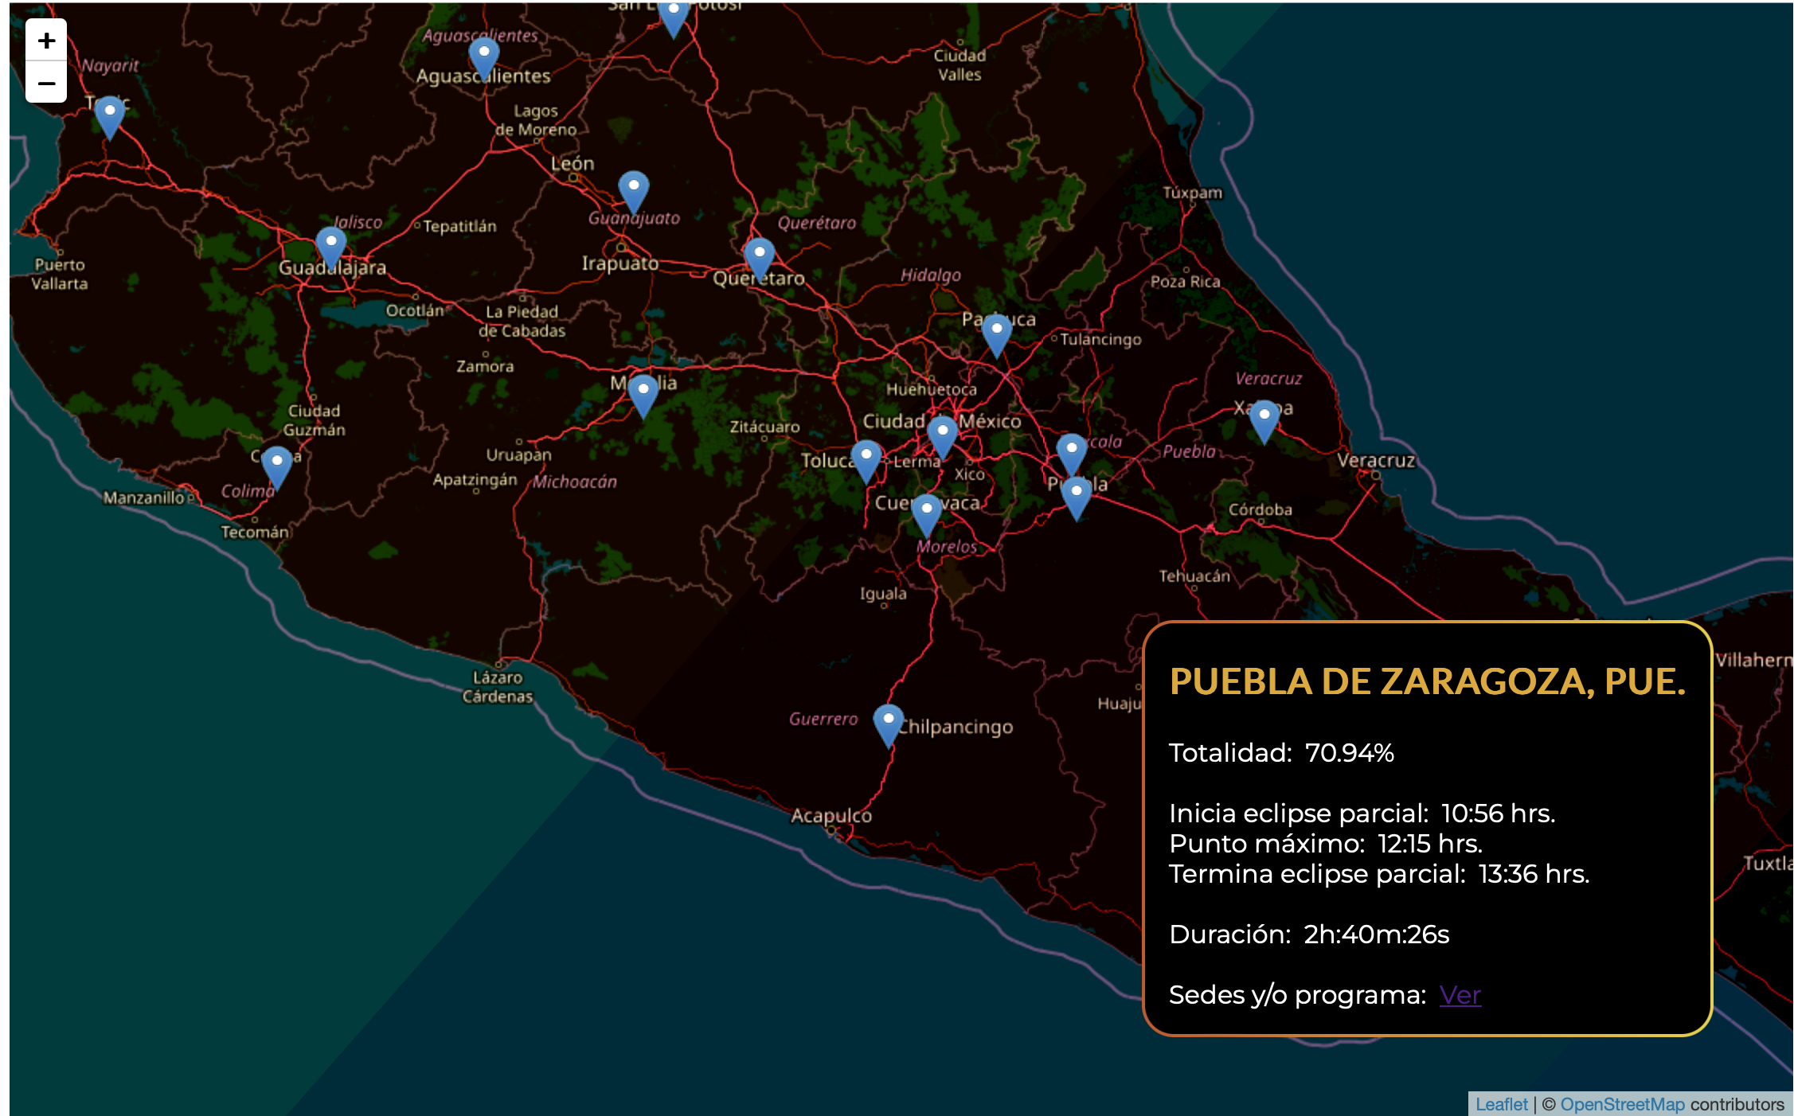
Task: Click the Uruapan label on map
Action: pyautogui.click(x=519, y=455)
